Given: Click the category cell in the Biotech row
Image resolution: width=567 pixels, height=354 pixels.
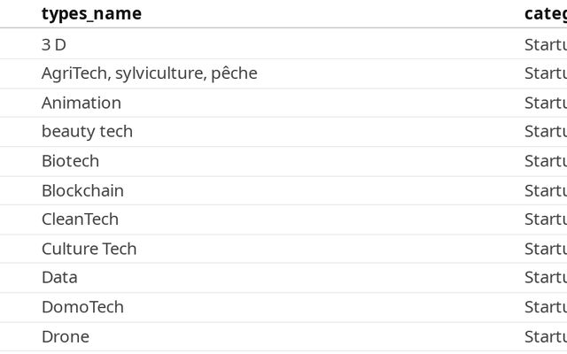Looking at the screenshot, I should 545,161.
